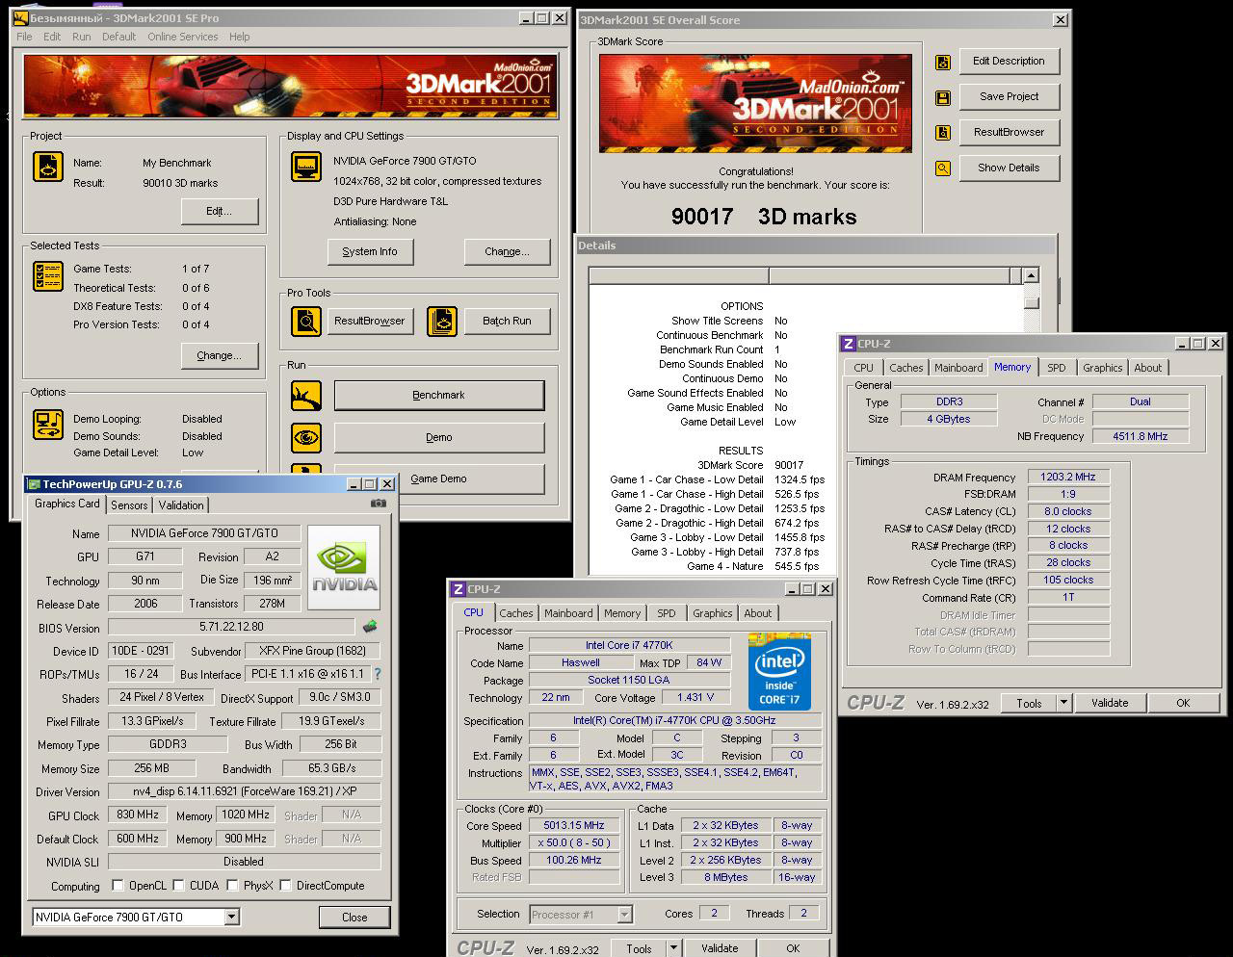Click the Batch Run icon in Pro Tools
The image size is (1233, 957).
(442, 321)
